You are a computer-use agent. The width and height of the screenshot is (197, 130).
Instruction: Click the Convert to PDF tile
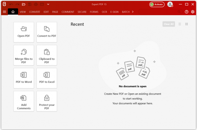[x=47, y=32]
